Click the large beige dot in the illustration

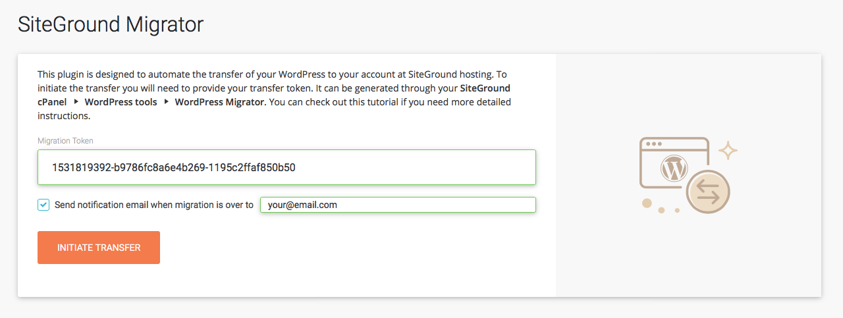point(647,203)
